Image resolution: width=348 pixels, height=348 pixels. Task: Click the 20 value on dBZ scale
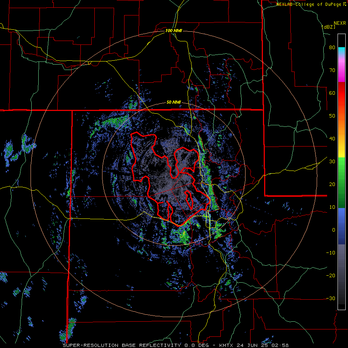click(x=332, y=184)
